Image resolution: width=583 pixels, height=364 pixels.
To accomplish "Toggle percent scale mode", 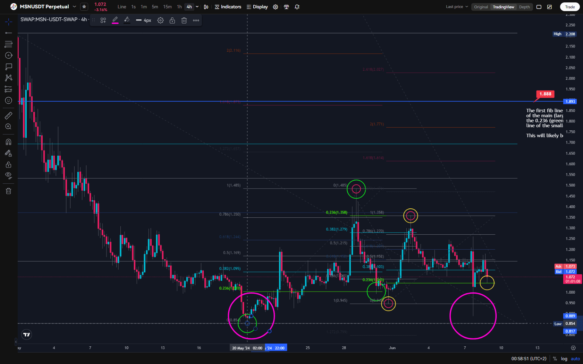I will (x=555, y=359).
